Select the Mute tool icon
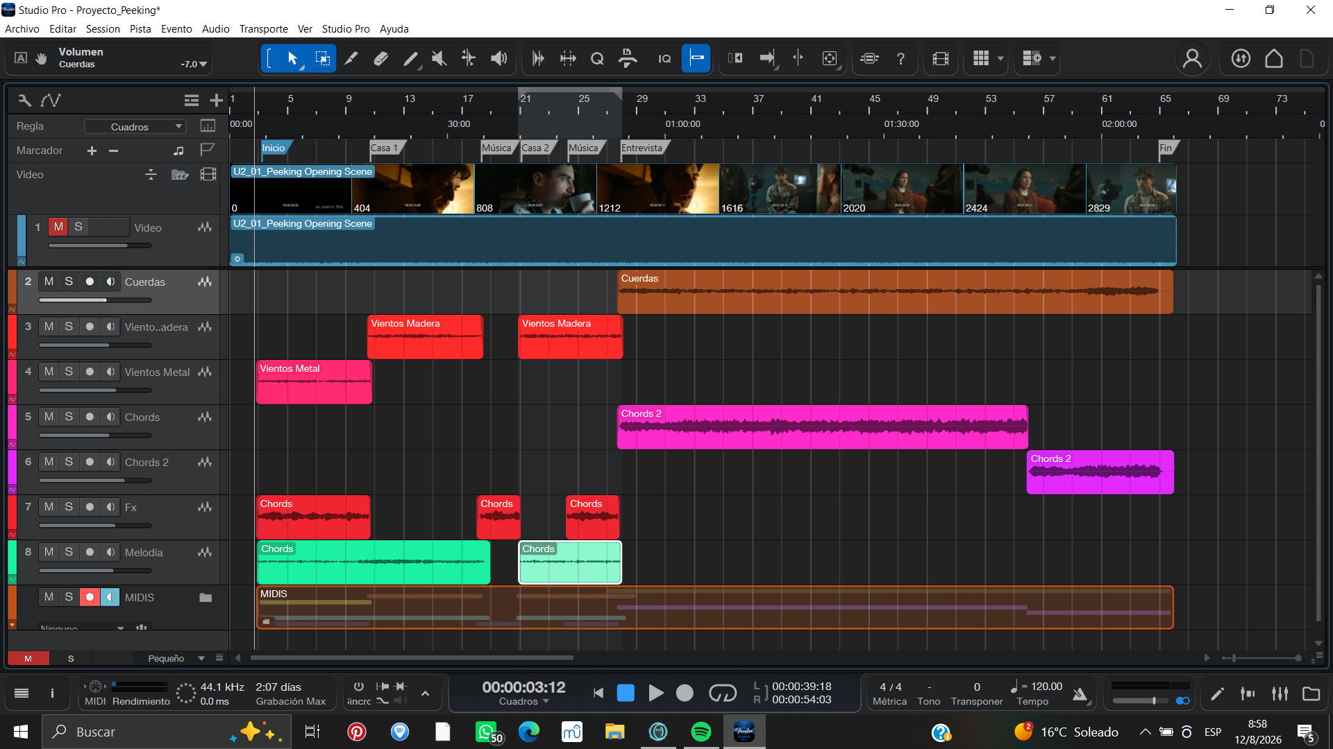 (439, 59)
